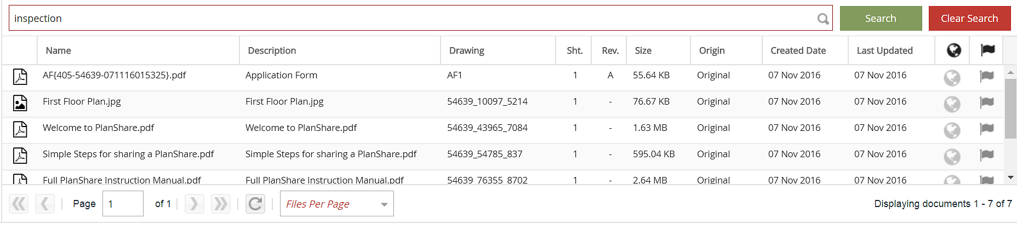Click refresh icon in paging toolbar
The height and width of the screenshot is (235, 1017).
click(x=255, y=204)
